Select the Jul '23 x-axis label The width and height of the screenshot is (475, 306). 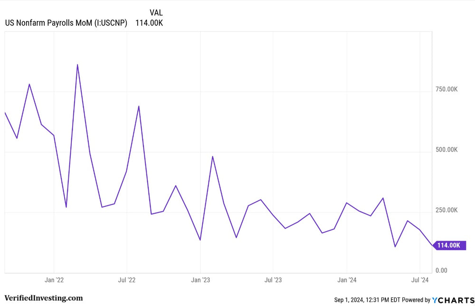[x=273, y=280]
